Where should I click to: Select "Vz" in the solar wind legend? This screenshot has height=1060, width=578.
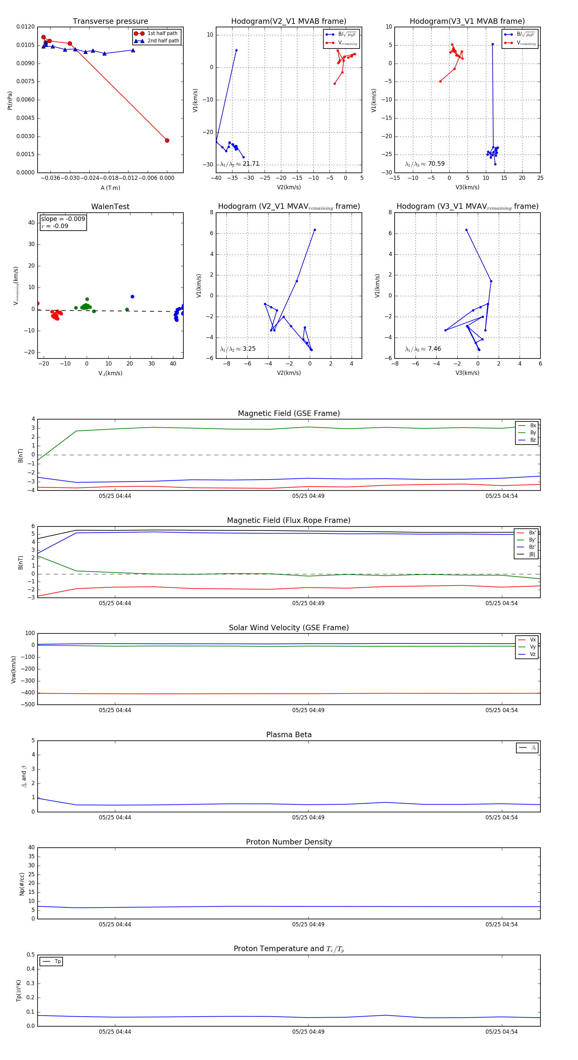[527, 654]
